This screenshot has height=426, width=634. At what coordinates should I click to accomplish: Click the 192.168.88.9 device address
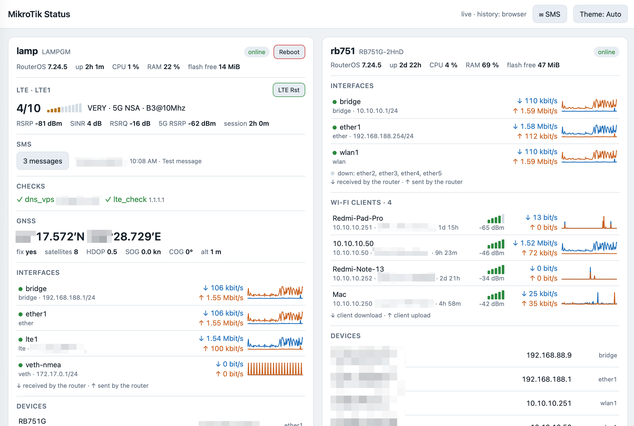(x=549, y=355)
